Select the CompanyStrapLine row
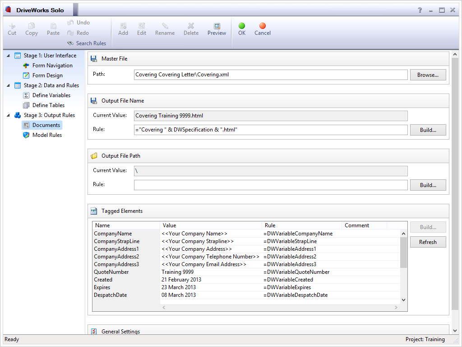The width and height of the screenshot is (462, 347). [246, 241]
